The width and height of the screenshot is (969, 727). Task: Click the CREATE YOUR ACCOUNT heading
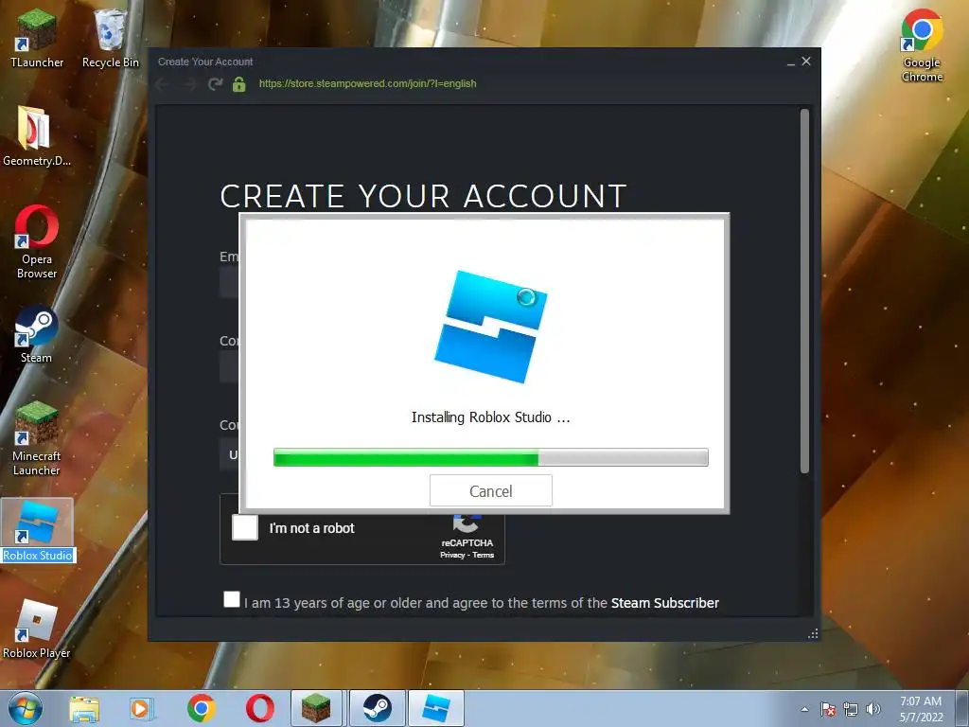pos(423,197)
